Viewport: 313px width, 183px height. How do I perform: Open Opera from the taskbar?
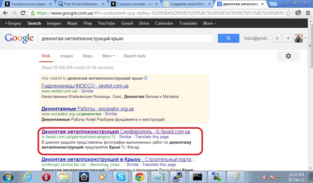click(x=46, y=177)
